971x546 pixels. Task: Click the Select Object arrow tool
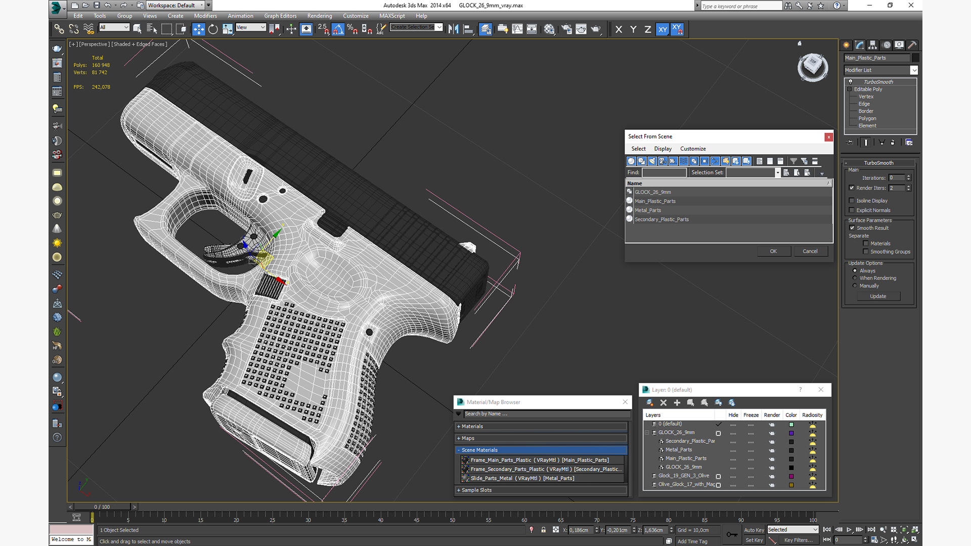[x=137, y=29]
